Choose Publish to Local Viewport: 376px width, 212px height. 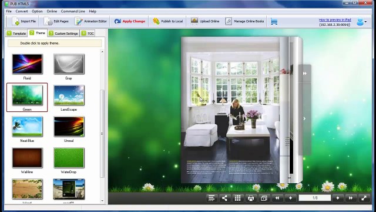(x=168, y=21)
